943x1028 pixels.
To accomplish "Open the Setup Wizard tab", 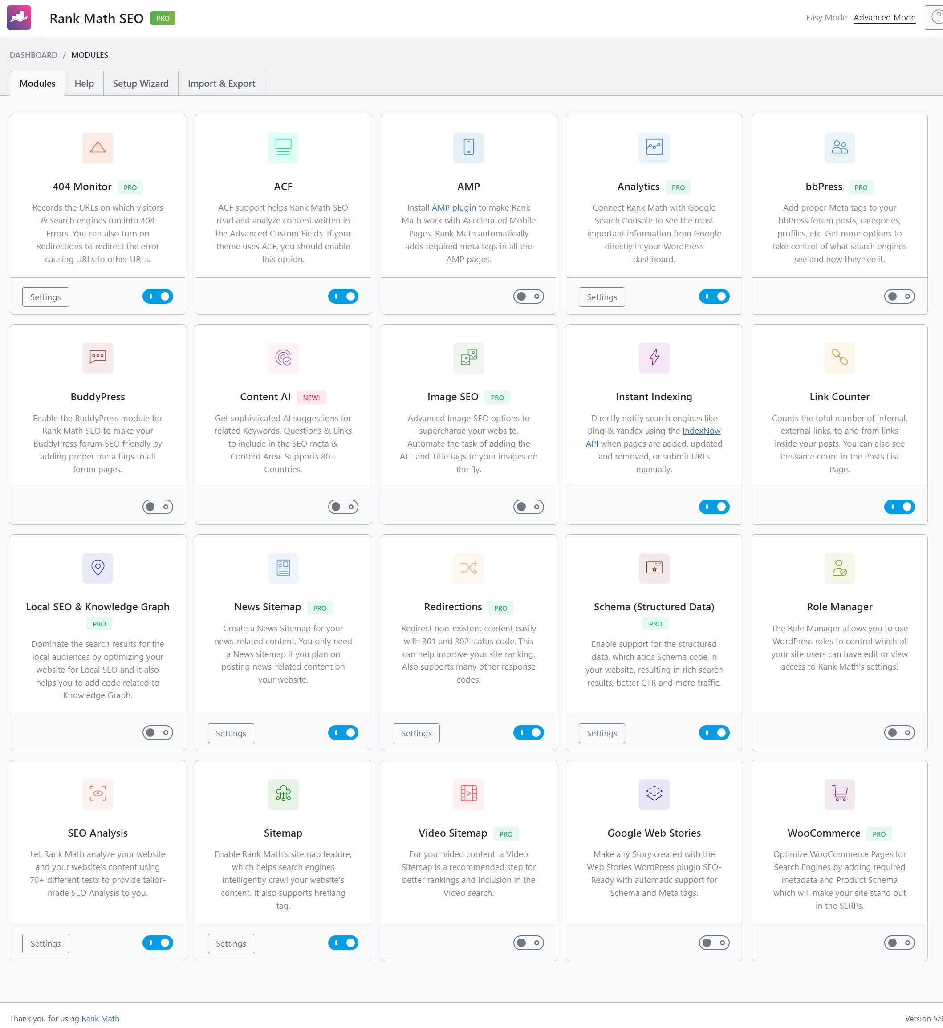I will (140, 84).
